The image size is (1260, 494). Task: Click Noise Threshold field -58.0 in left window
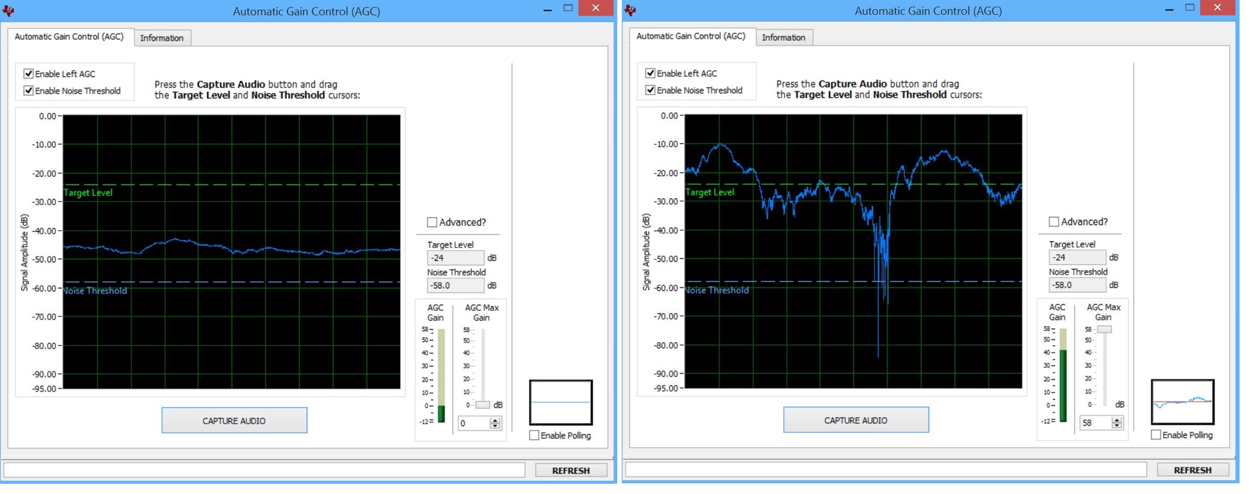(455, 285)
